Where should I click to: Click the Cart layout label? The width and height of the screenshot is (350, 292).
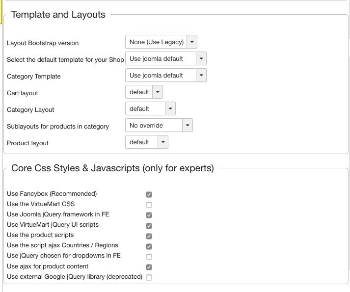23,93
